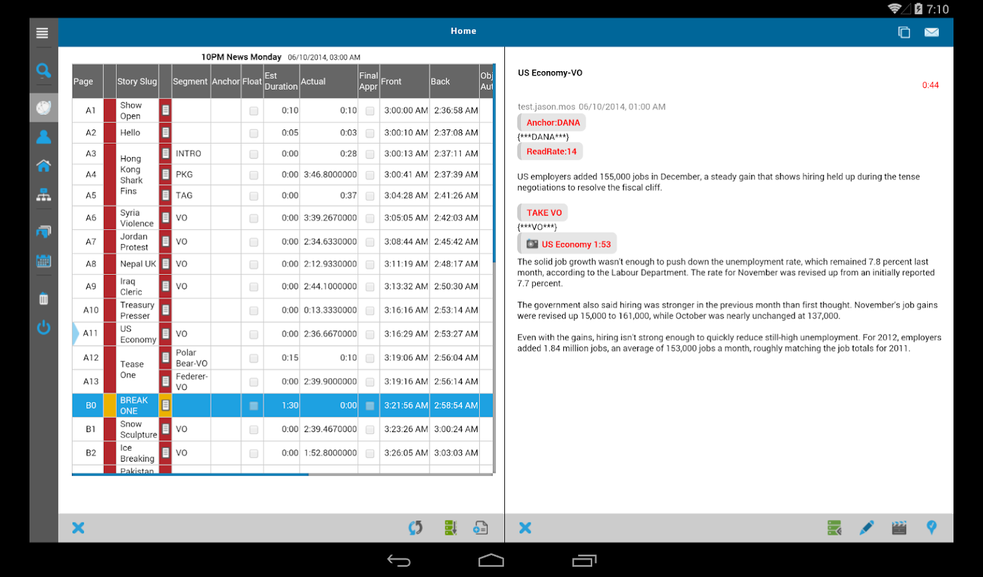The width and height of the screenshot is (983, 577).
Task: Open the rundown tree icon in the sidebar
Action: click(x=43, y=196)
